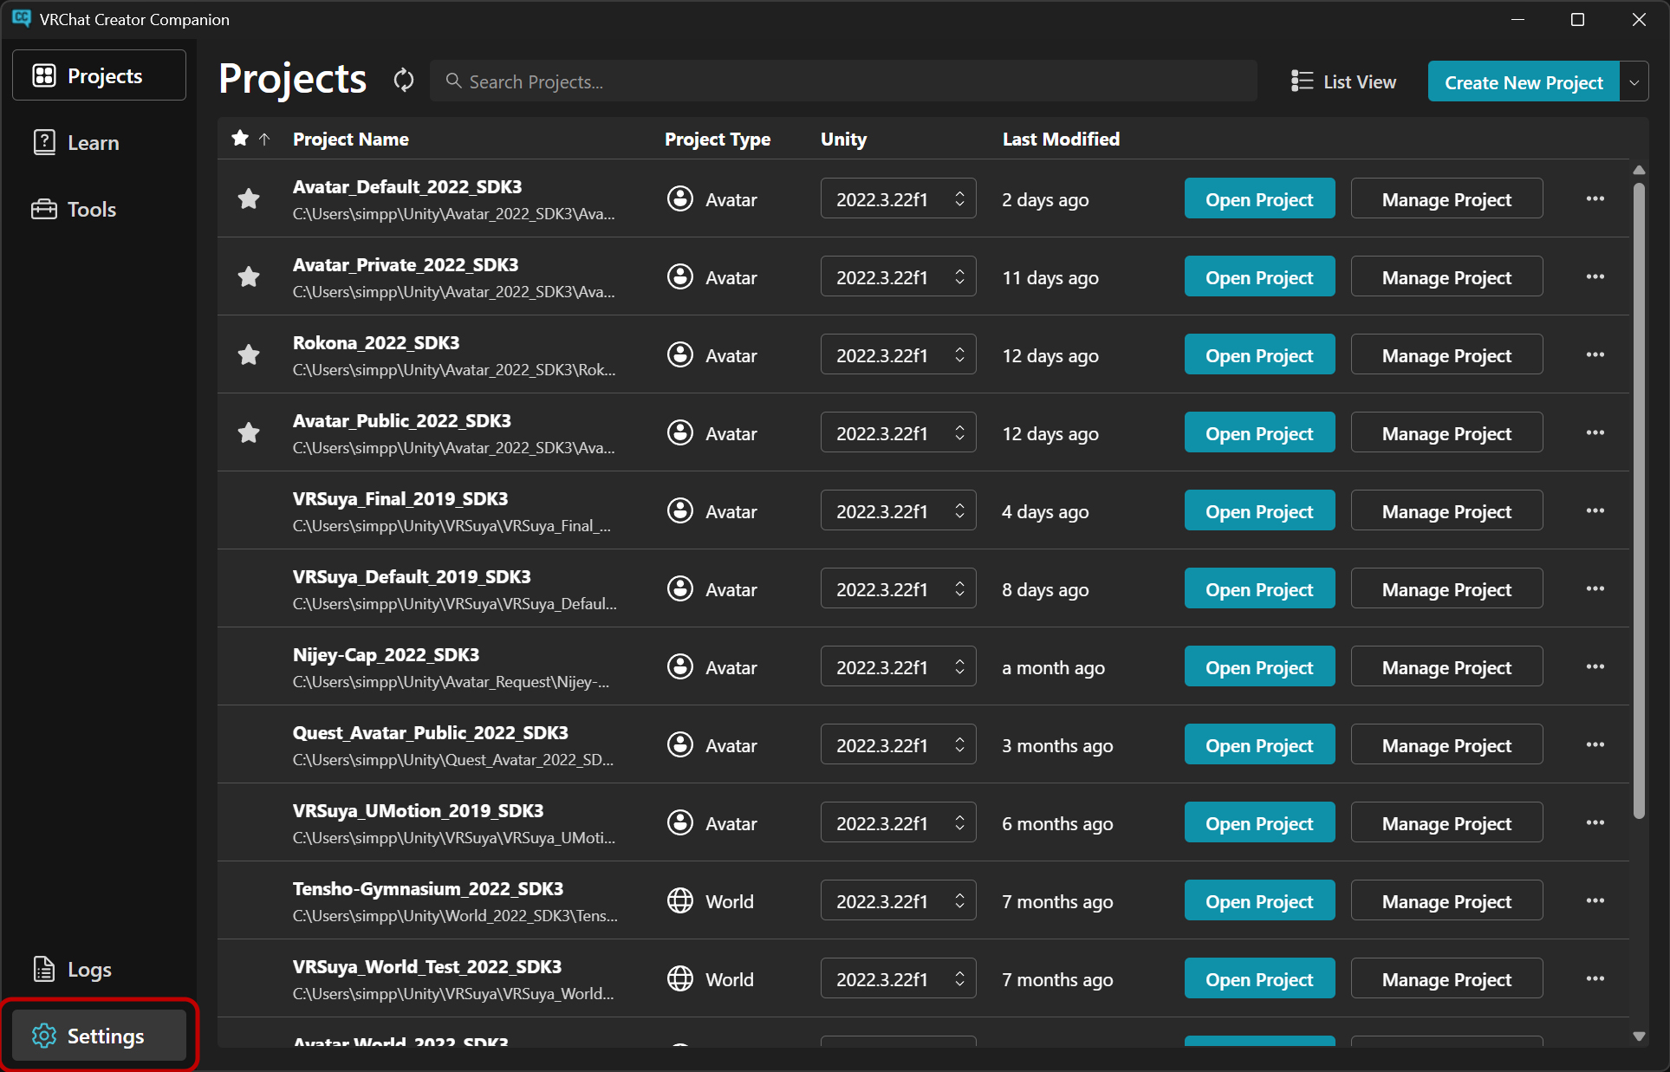Change Unity version for VRSuya_Default_2019_SDK3
The width and height of the screenshot is (1670, 1072).
coord(898,589)
